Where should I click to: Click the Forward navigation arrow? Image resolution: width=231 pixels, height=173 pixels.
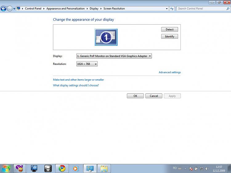click(x=10, y=9)
